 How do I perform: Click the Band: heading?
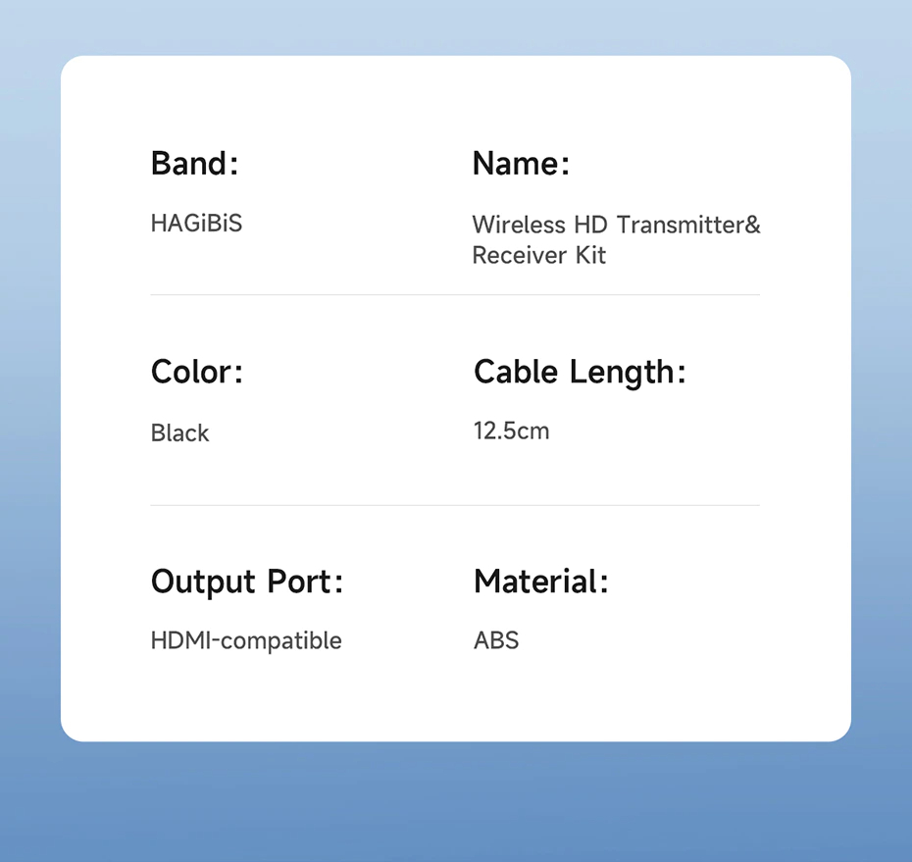pos(194,164)
